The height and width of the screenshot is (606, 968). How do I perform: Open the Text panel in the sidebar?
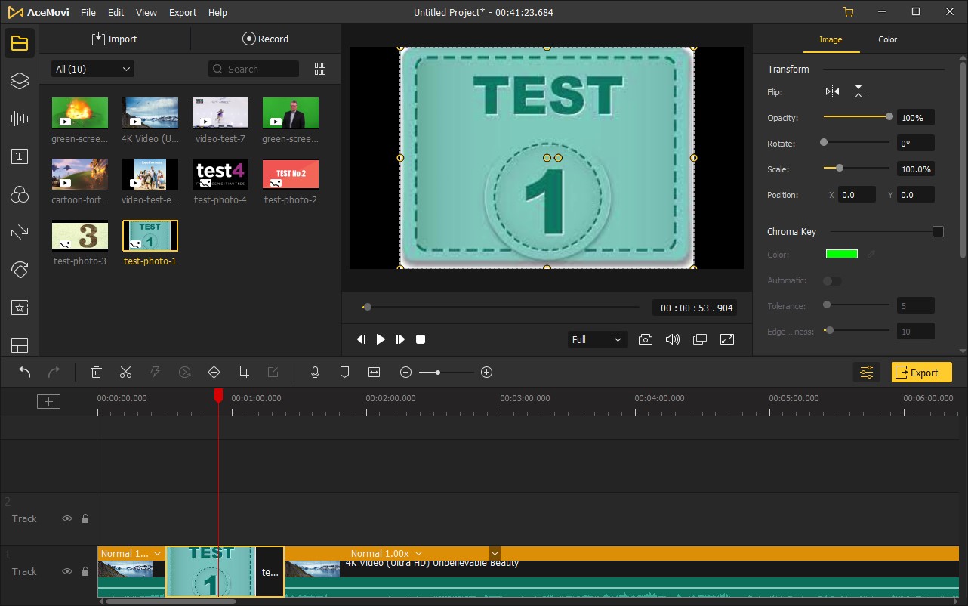(20, 156)
